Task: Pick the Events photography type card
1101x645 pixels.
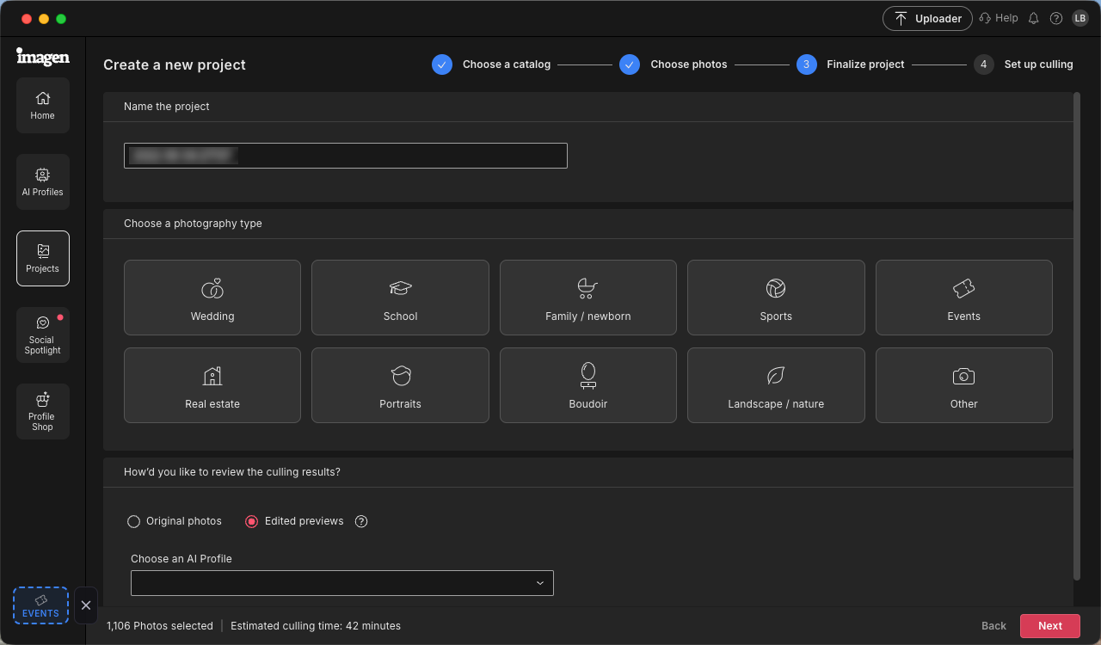Action: click(x=964, y=298)
